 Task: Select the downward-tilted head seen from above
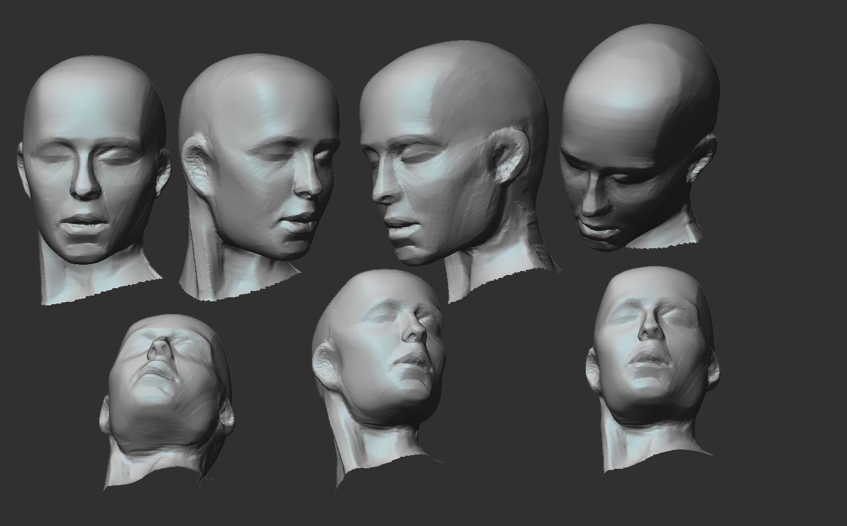click(x=639, y=140)
